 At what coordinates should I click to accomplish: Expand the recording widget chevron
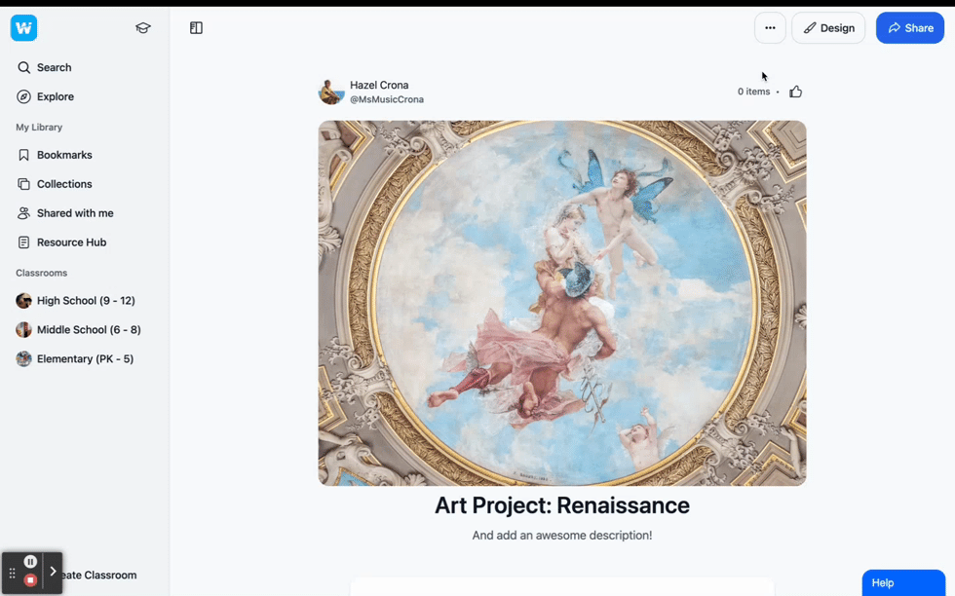click(54, 572)
